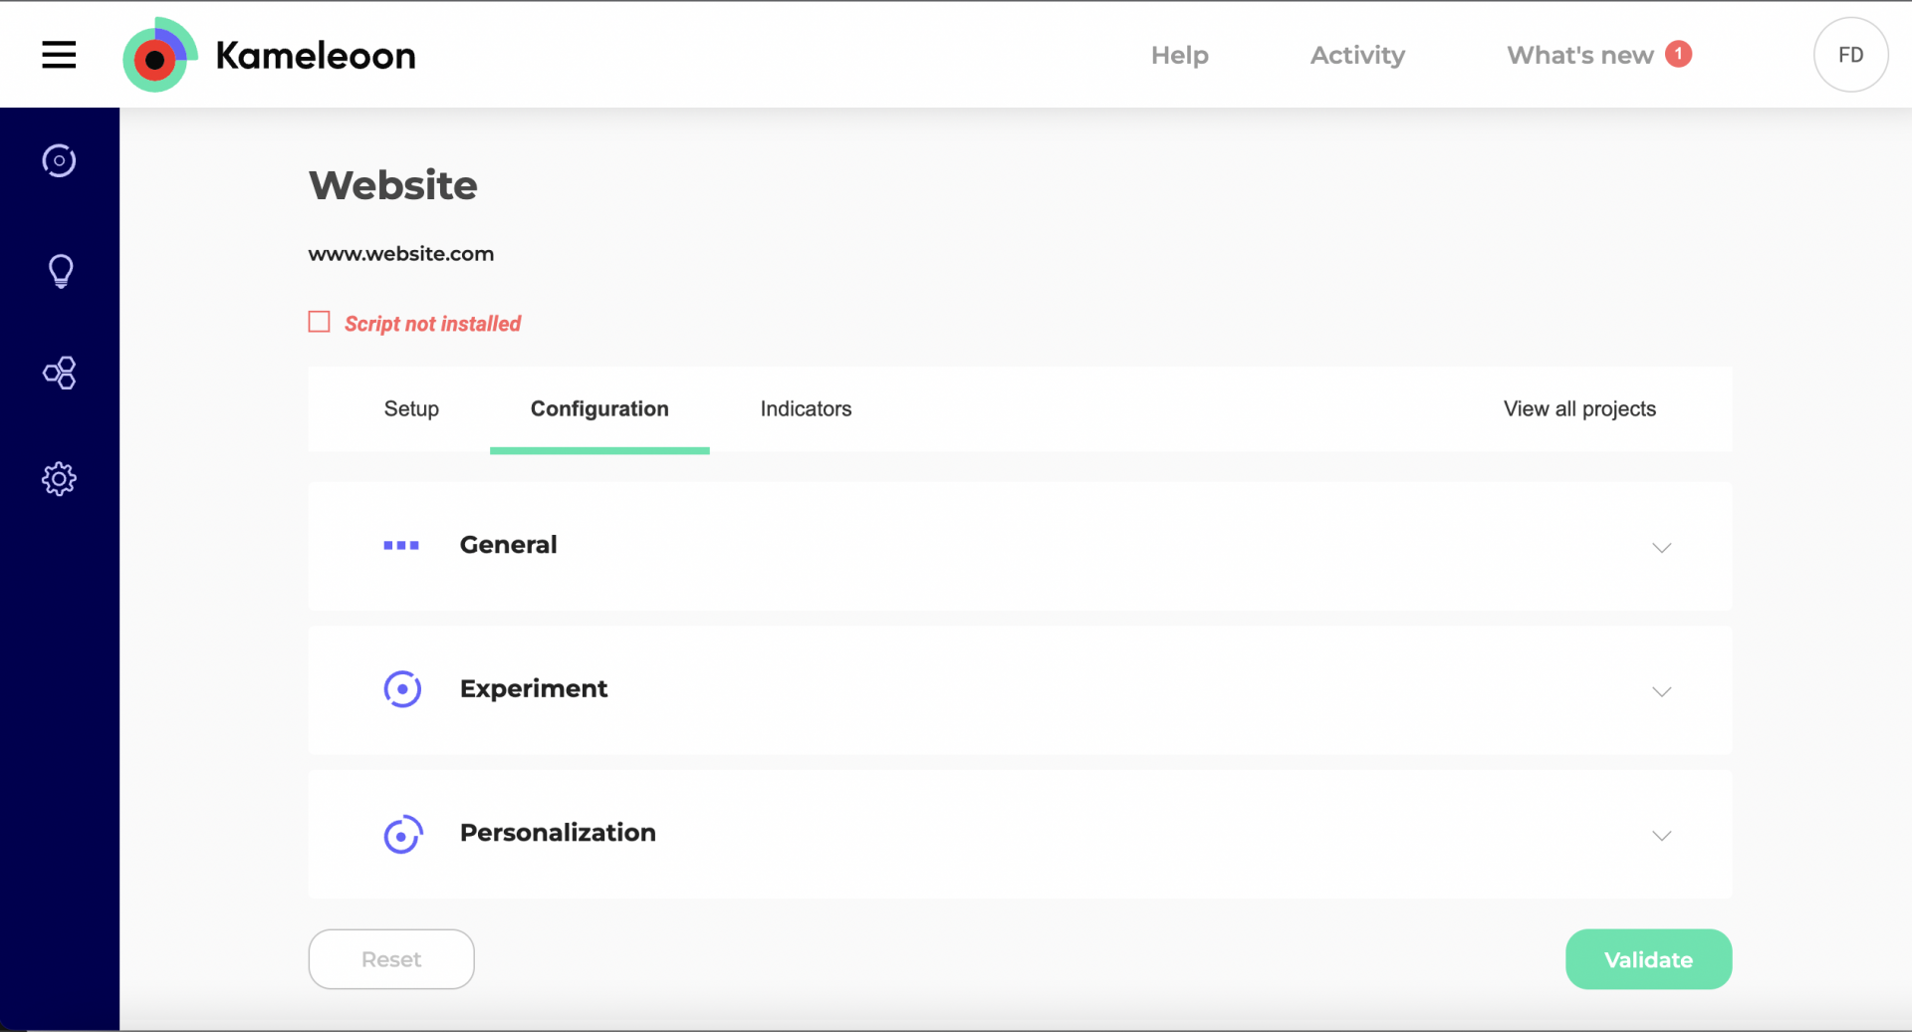Expand the Experiment section chevron
The height and width of the screenshot is (1032, 1912).
pos(1662,691)
